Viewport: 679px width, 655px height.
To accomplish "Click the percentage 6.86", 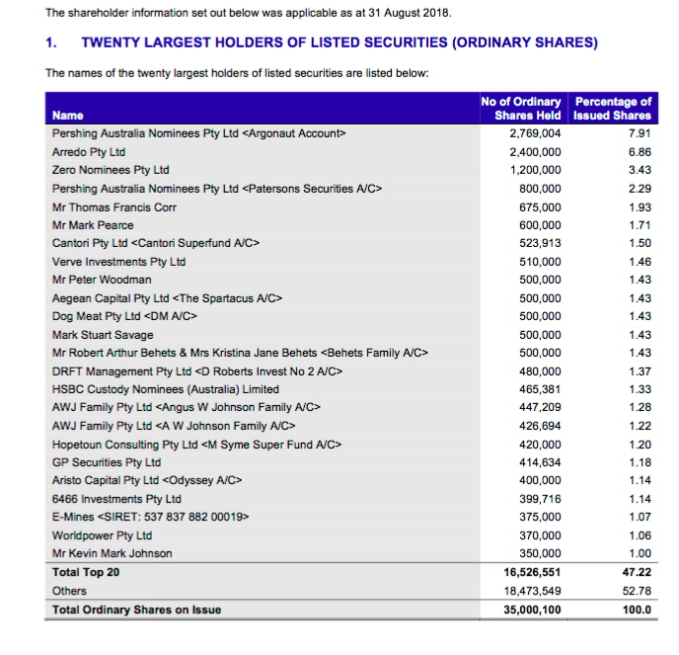I will click(641, 152).
